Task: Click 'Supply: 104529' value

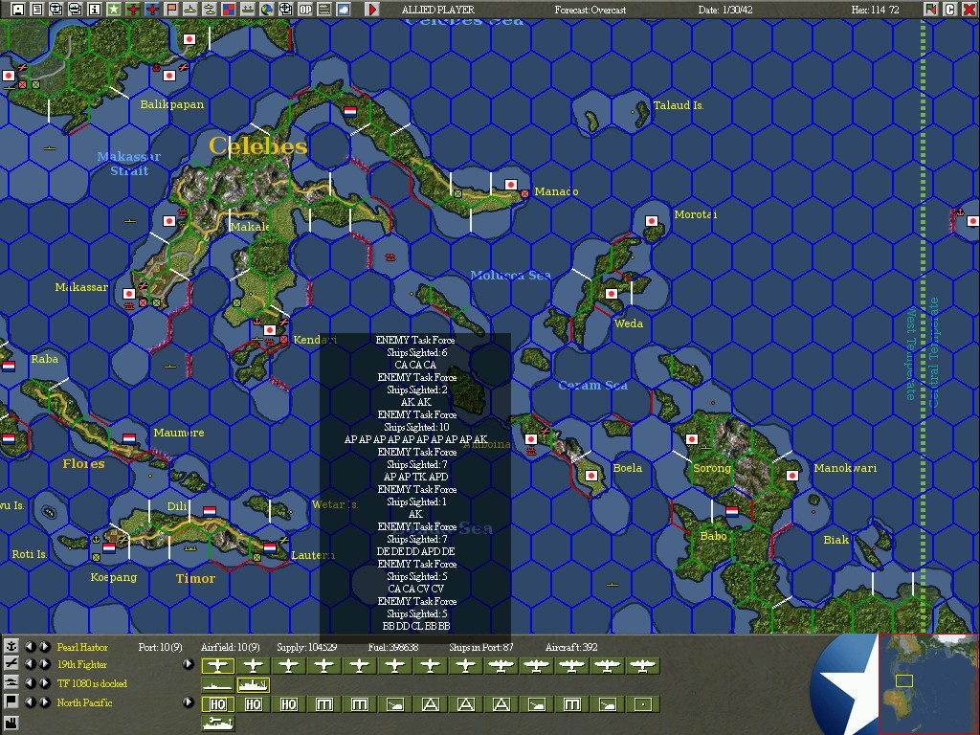Action: pyautogui.click(x=306, y=647)
